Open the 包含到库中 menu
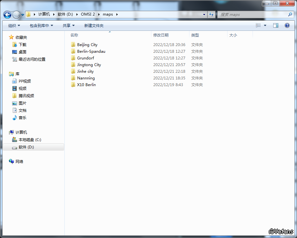This screenshot has width=297, height=238. pyautogui.click(x=41, y=25)
